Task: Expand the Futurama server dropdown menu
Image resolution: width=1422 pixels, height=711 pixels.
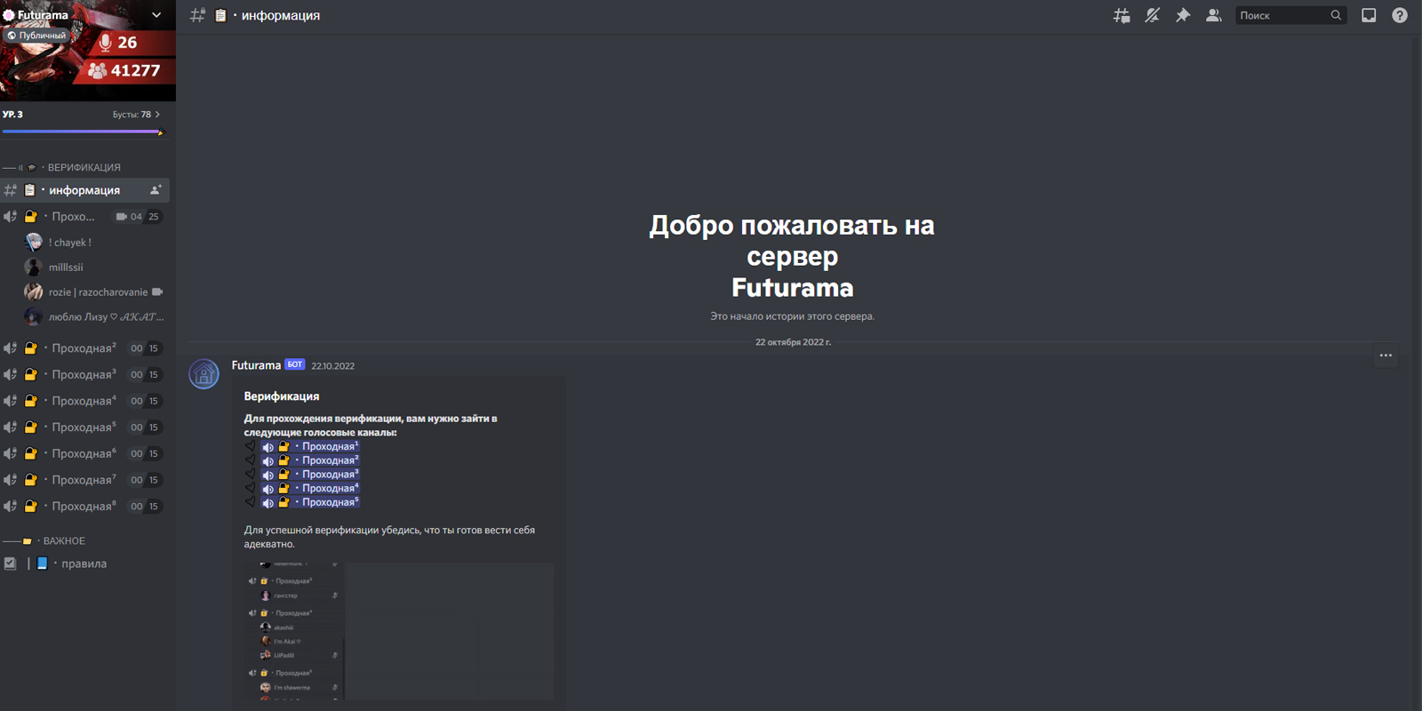Action: 156,15
